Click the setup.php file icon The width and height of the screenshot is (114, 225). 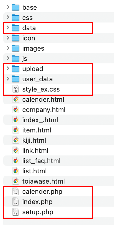[x=16, y=212]
